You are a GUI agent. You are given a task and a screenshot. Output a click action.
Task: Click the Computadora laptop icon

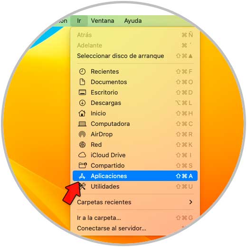coord(82,124)
